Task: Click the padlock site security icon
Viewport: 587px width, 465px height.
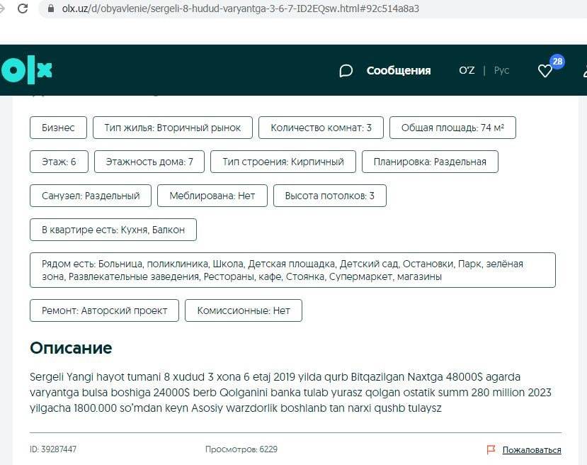Action: coord(50,9)
